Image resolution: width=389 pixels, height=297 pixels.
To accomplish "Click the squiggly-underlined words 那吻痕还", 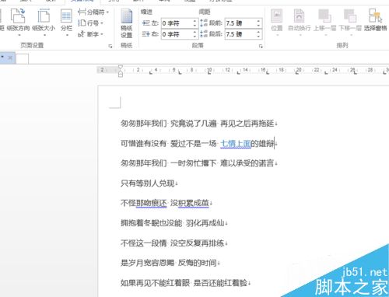I will [152, 203].
